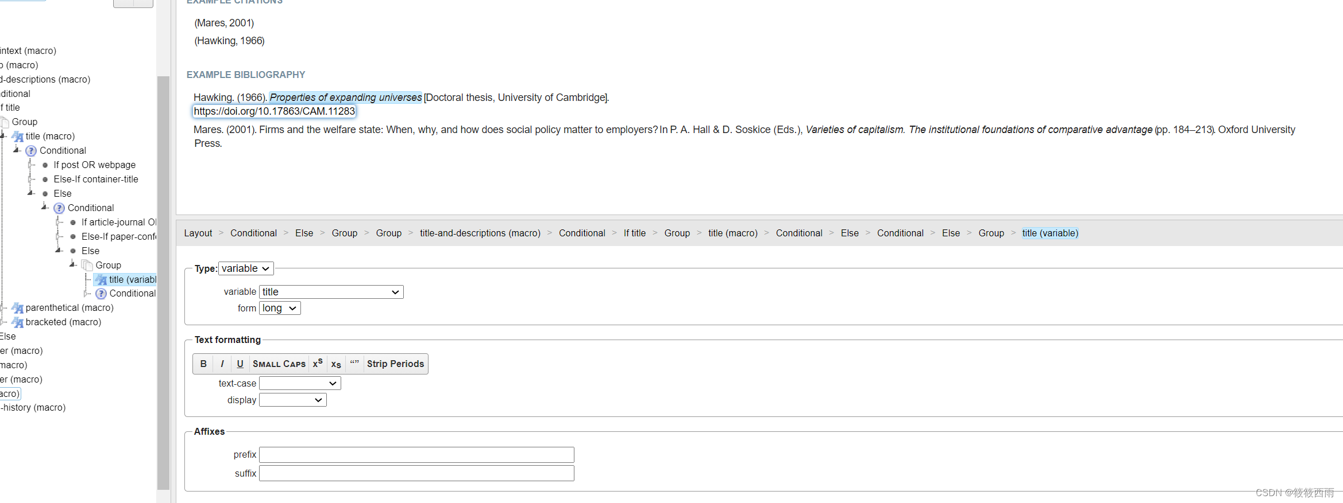Select bracketed (macro) icon
The height and width of the screenshot is (503, 1343).
[18, 322]
